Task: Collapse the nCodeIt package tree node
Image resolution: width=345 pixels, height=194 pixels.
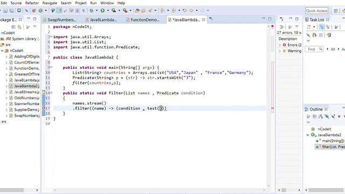Action: click(2, 51)
